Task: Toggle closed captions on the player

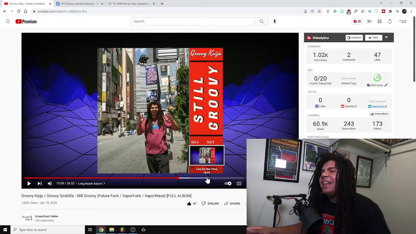Action: click(239, 184)
